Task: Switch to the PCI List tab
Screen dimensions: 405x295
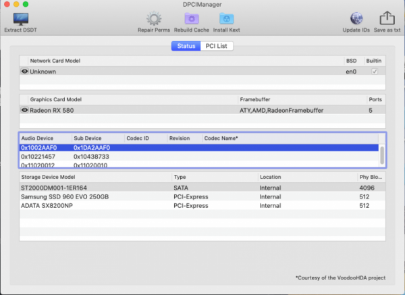Action: pyautogui.click(x=217, y=46)
